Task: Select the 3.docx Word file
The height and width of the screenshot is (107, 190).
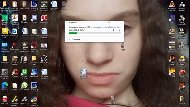Action: click(24, 32)
